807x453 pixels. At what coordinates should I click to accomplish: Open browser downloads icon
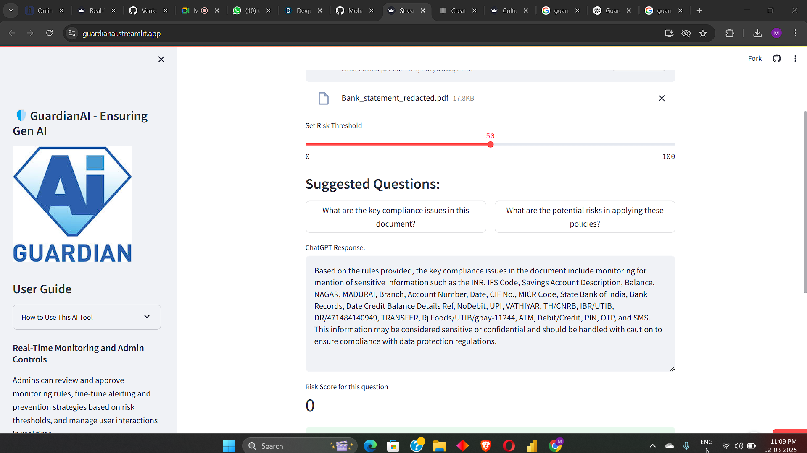tap(757, 33)
